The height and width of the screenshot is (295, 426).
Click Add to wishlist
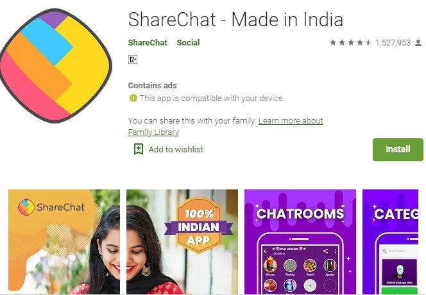[x=176, y=149]
